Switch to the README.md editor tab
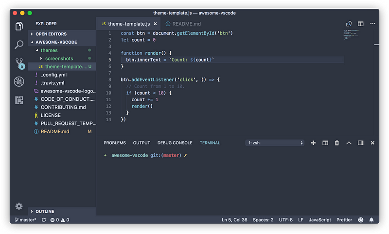This screenshot has height=234, width=389. (183, 24)
